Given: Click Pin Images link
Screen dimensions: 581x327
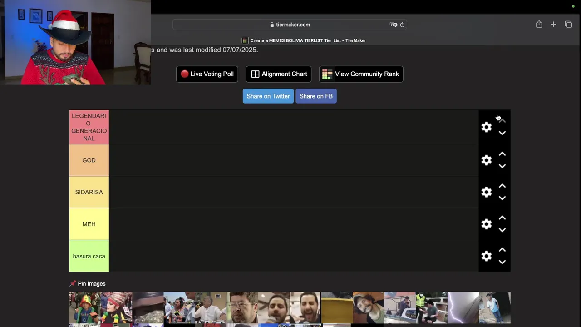Looking at the screenshot, I should (88, 284).
